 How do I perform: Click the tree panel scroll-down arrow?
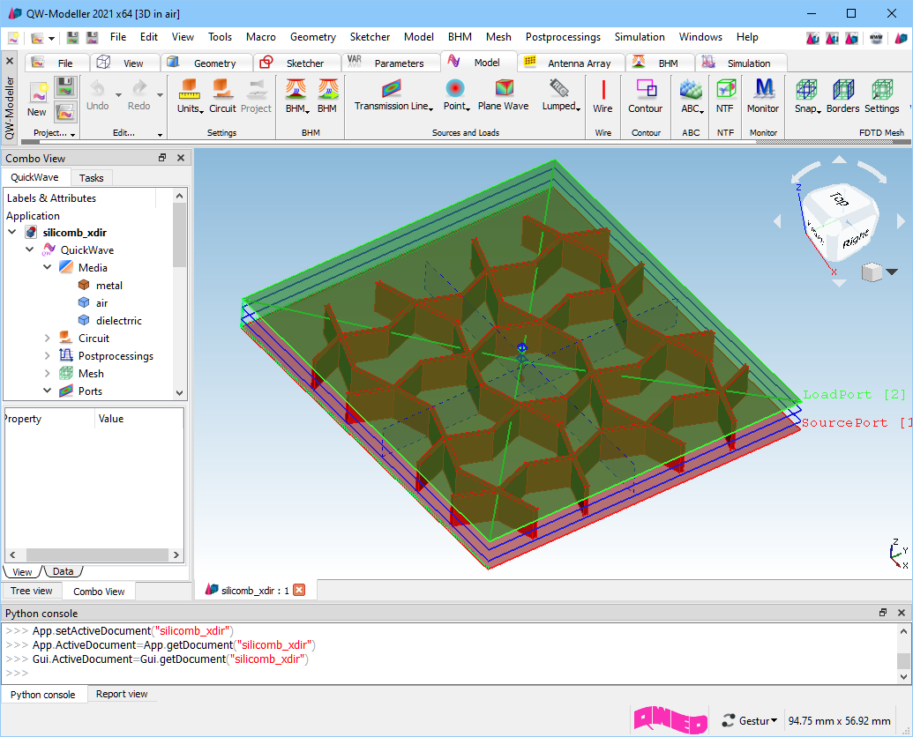[179, 392]
